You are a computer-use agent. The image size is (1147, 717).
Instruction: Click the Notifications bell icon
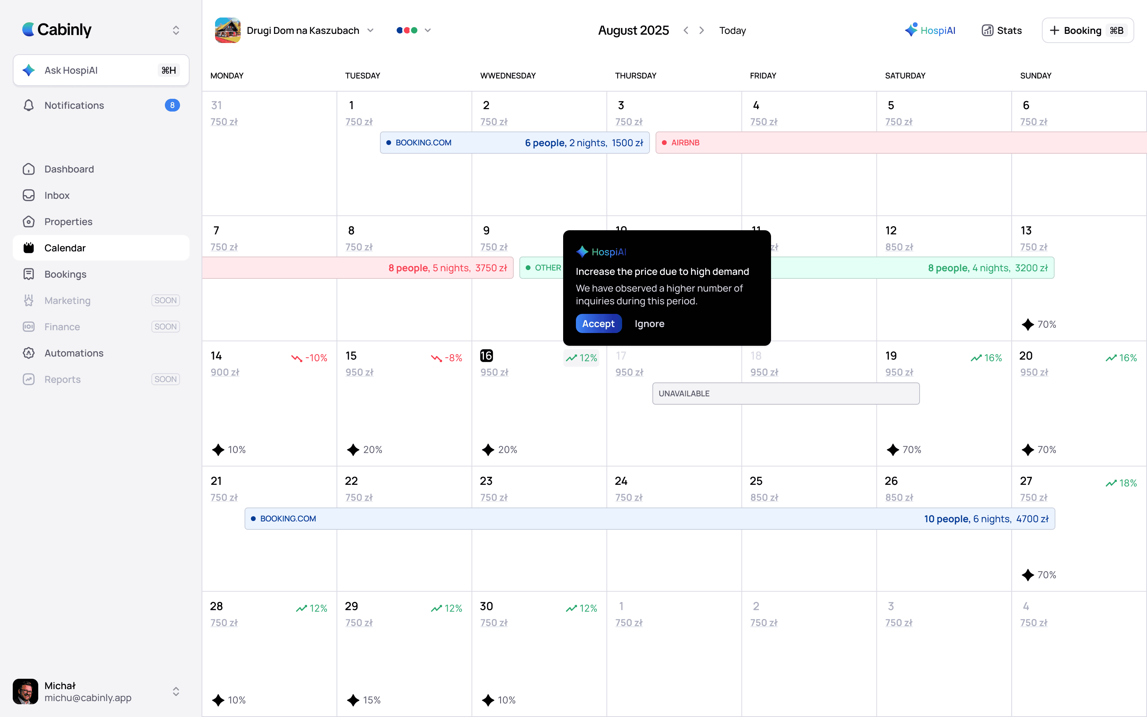[x=28, y=105]
